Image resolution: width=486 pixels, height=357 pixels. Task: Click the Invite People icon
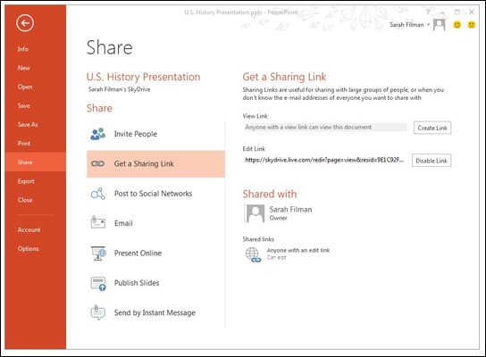point(98,134)
